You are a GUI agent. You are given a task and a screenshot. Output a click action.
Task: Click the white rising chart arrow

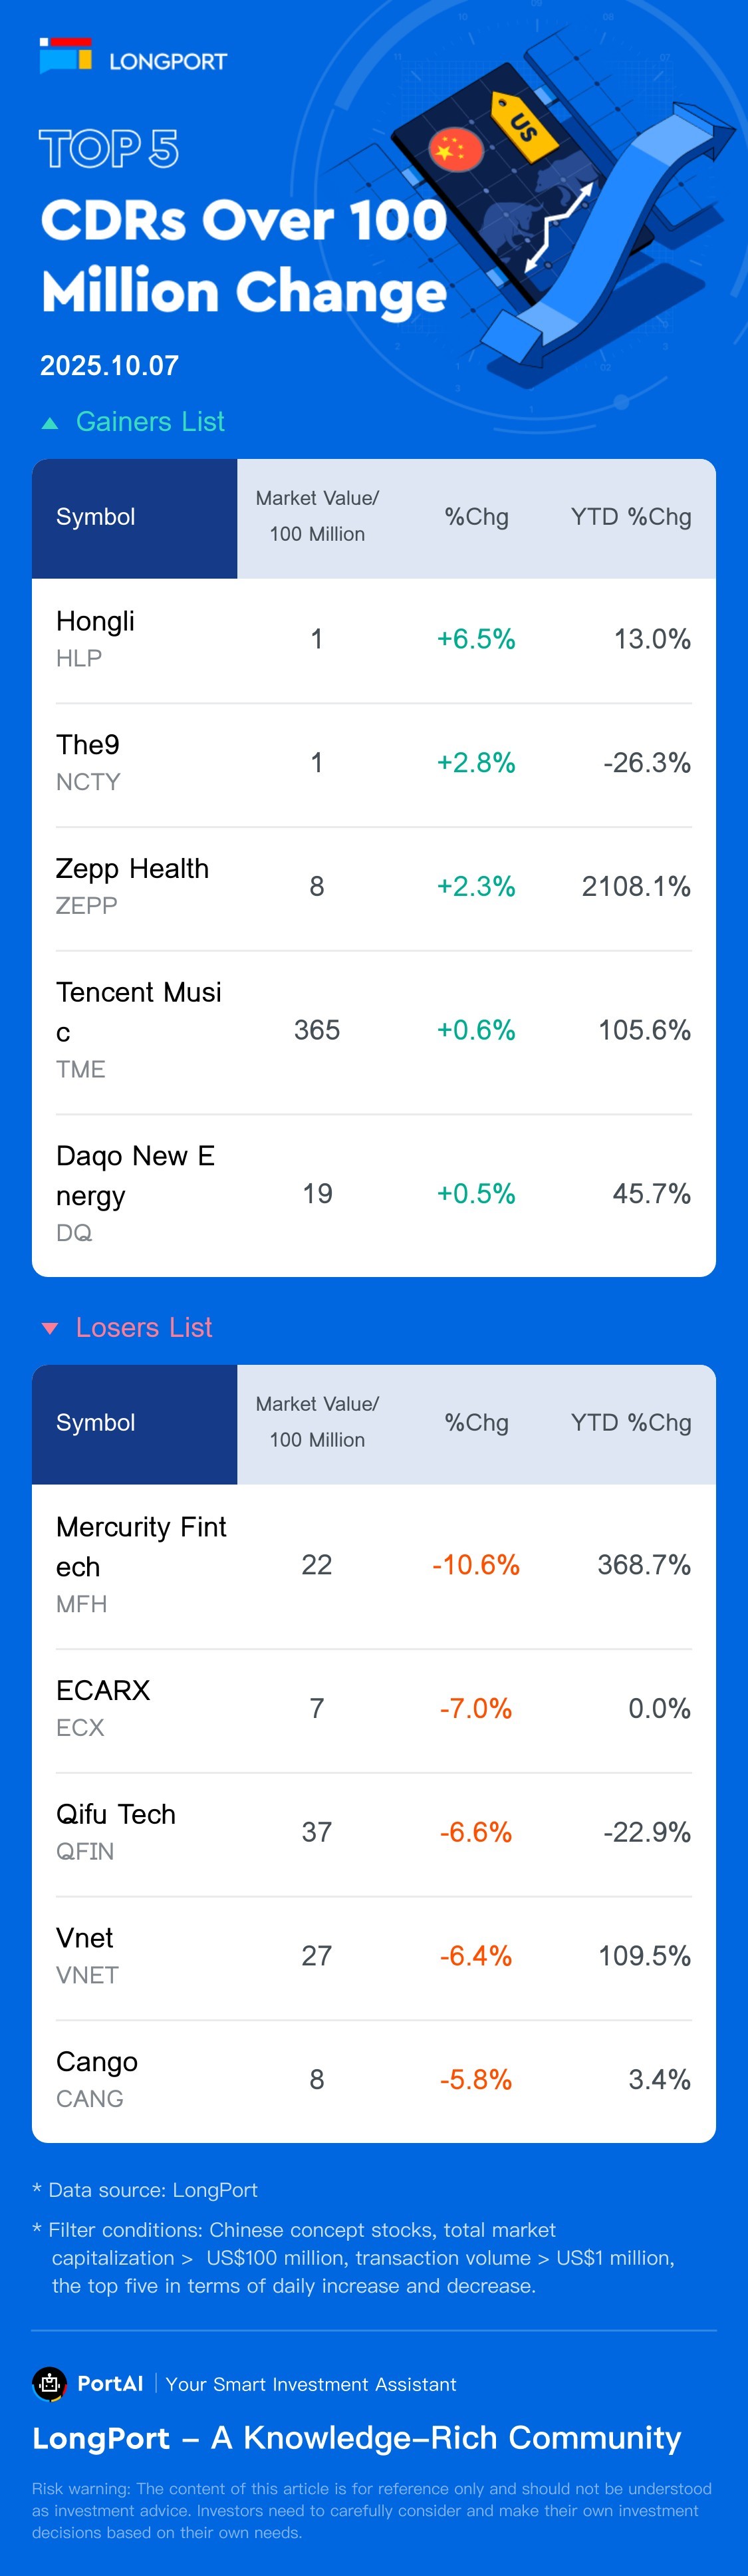(x=559, y=225)
